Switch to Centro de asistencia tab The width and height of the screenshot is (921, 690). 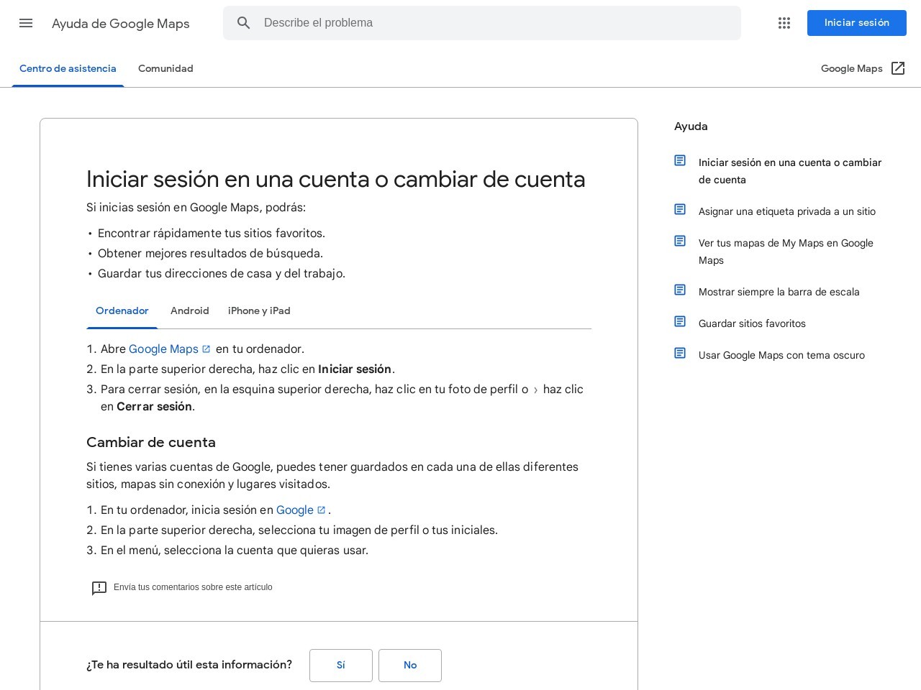(x=68, y=69)
